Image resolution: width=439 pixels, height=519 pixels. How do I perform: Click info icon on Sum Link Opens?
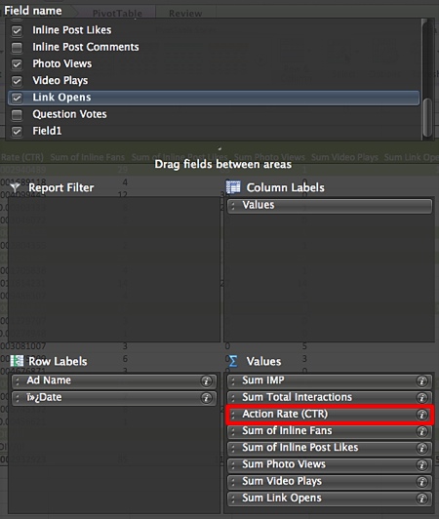[x=421, y=499]
